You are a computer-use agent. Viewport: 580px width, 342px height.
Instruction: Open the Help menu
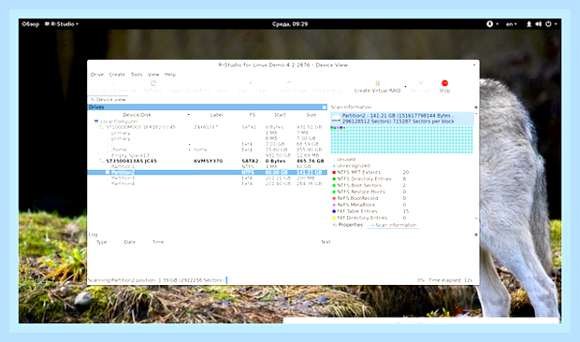(x=170, y=74)
